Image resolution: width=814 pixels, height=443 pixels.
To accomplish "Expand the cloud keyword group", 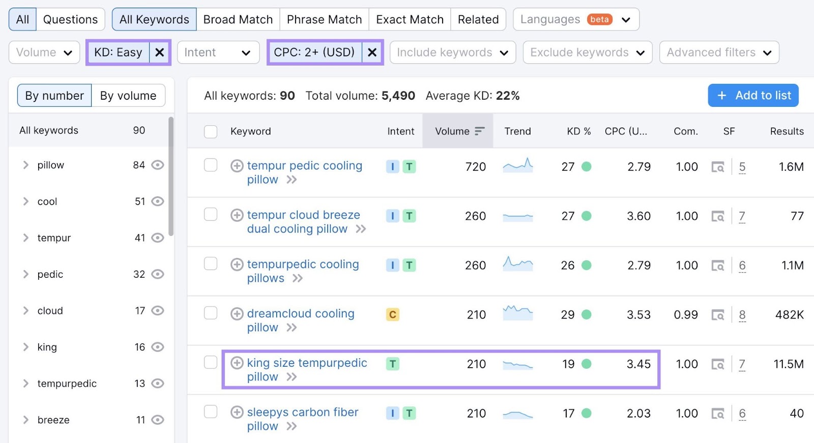I will [26, 310].
